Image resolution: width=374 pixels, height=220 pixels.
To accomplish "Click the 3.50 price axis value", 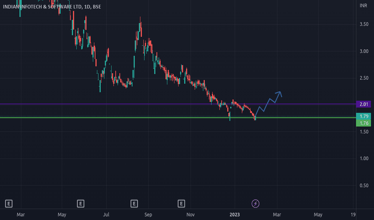I will click(x=364, y=24).
